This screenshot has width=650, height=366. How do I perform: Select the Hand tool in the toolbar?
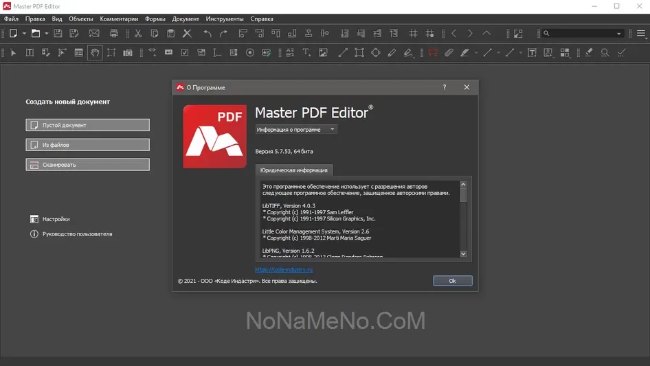tap(95, 53)
